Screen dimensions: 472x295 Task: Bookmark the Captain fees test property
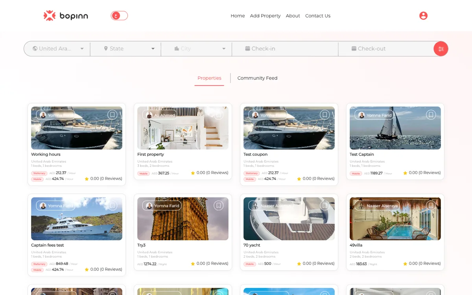coord(112,205)
